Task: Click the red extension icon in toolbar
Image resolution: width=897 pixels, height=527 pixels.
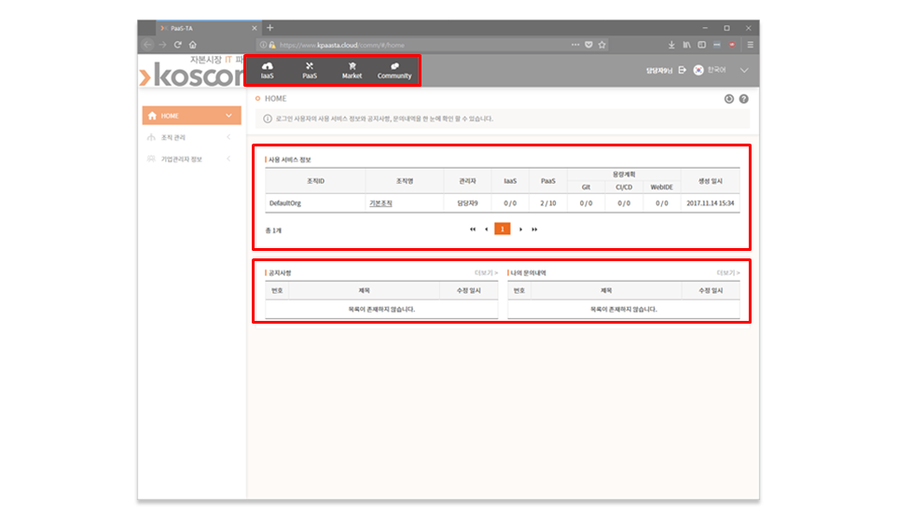Action: tap(732, 45)
